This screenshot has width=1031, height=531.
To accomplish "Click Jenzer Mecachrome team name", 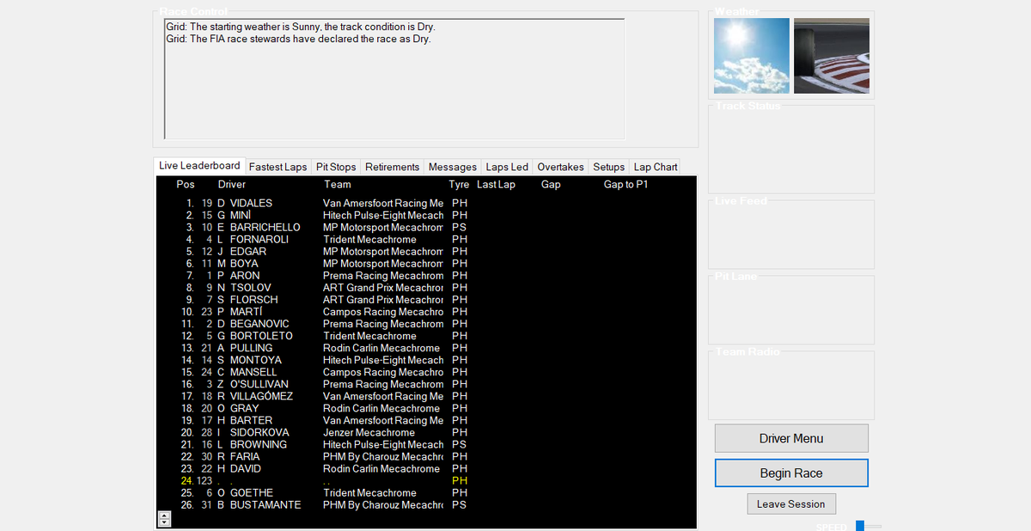I will (x=369, y=431).
